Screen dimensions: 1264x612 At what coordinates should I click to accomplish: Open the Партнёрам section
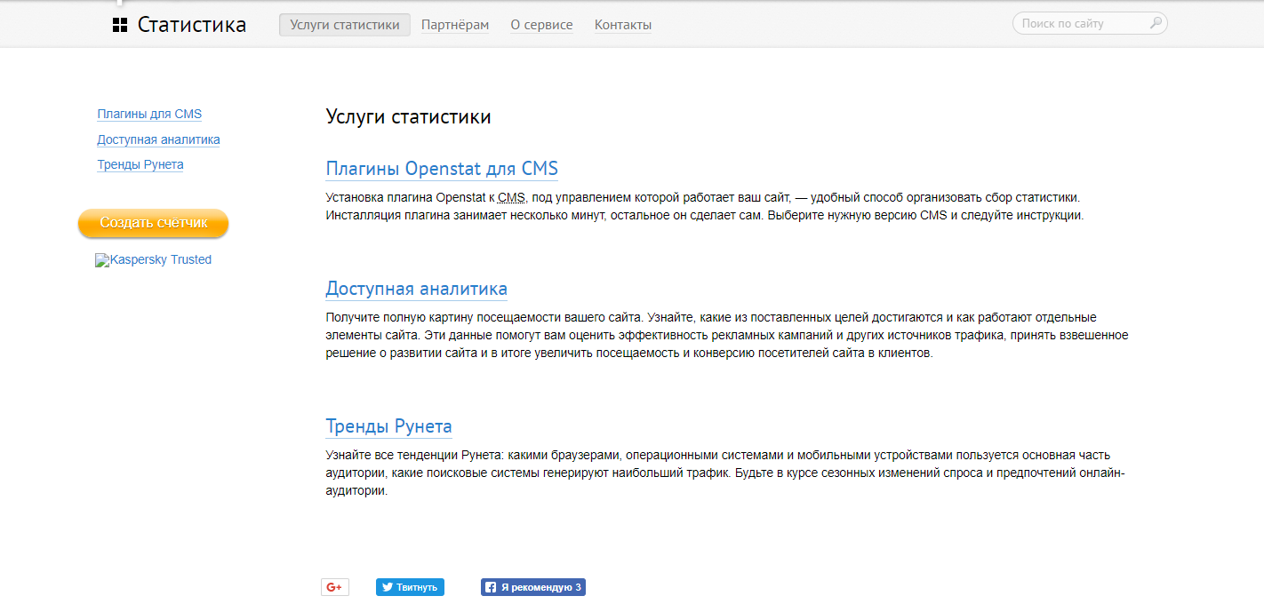[455, 24]
